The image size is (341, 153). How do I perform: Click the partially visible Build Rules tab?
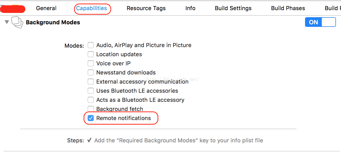coord(333,8)
